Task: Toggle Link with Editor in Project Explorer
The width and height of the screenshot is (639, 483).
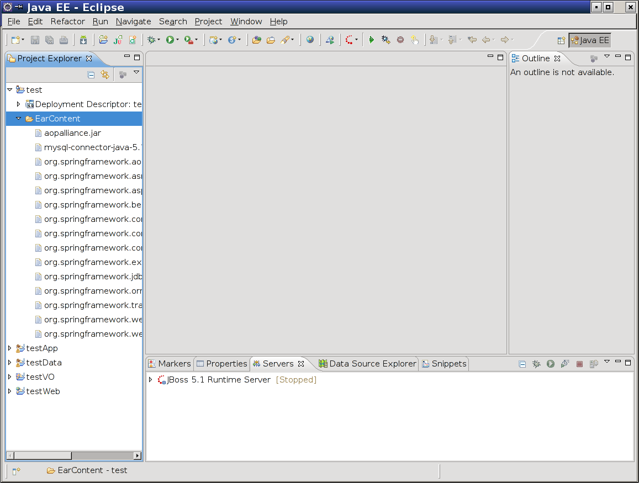Action: point(105,75)
